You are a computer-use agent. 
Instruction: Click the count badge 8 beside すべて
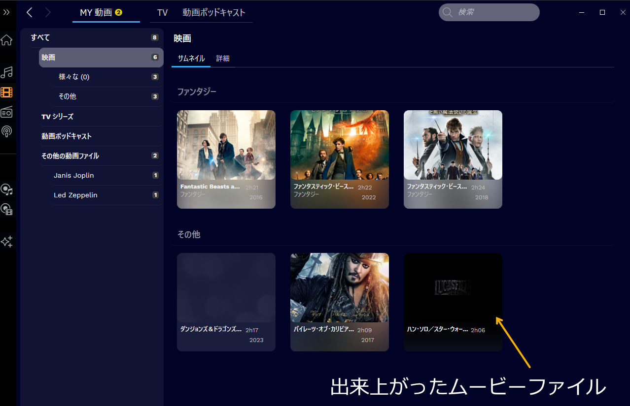coord(155,38)
